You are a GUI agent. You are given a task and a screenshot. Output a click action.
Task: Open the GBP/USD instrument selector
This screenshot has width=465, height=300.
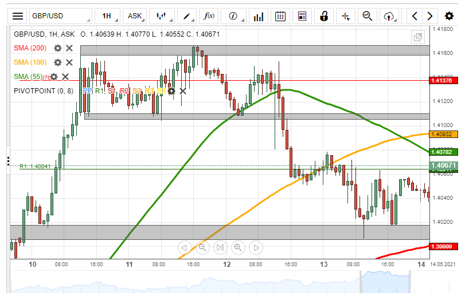[61, 16]
